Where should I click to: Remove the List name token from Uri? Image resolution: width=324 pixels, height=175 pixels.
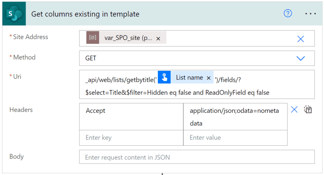click(209, 78)
